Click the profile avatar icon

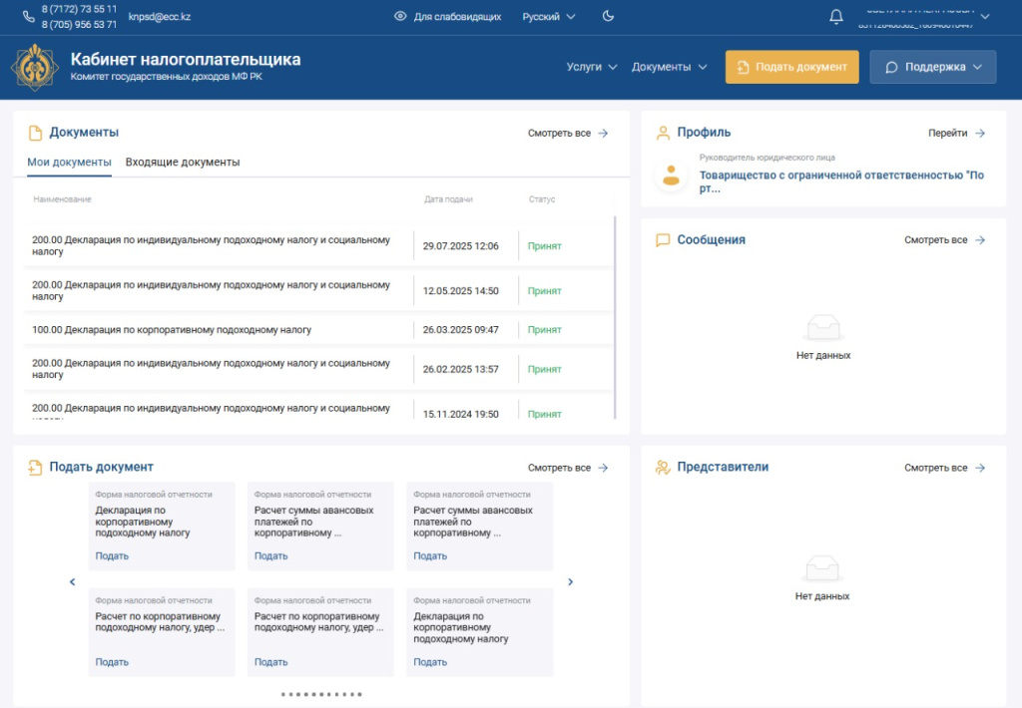671,177
